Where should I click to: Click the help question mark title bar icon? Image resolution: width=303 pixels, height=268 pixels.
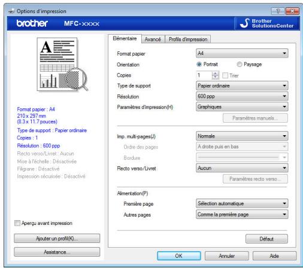[278, 11]
